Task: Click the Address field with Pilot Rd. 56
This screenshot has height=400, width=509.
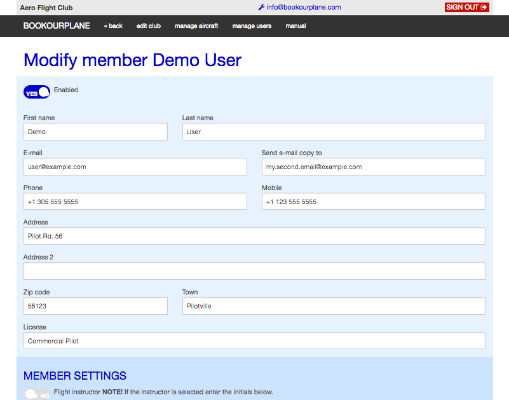Action: 254,236
